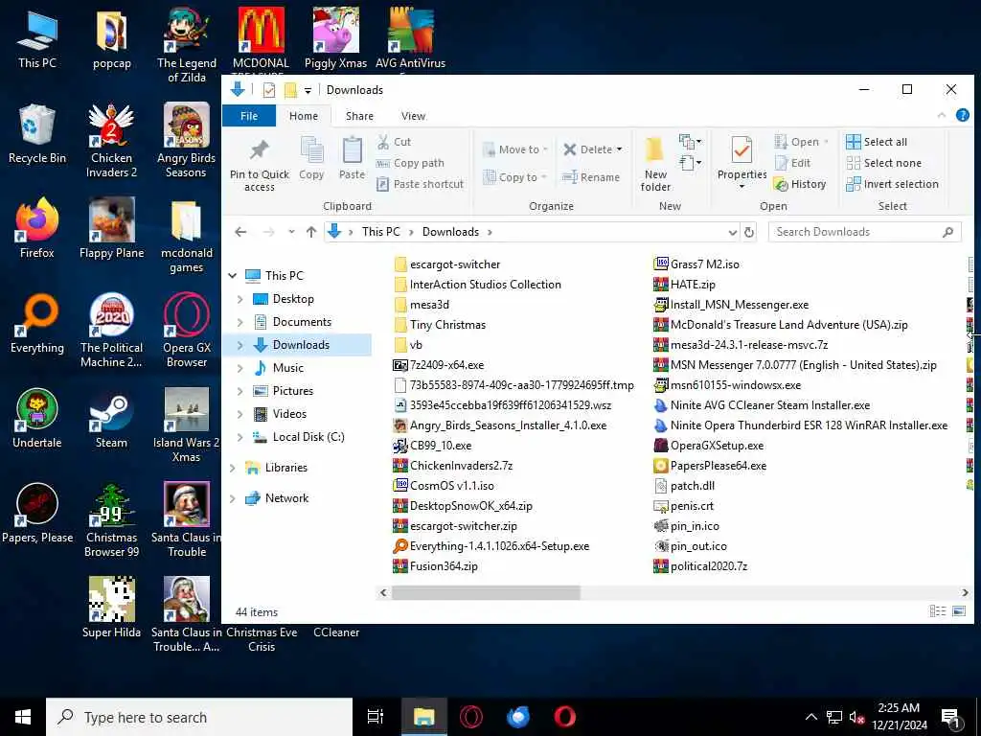The height and width of the screenshot is (736, 981).
Task: Select the Tiny Christmas folder
Action: pyautogui.click(x=440, y=325)
